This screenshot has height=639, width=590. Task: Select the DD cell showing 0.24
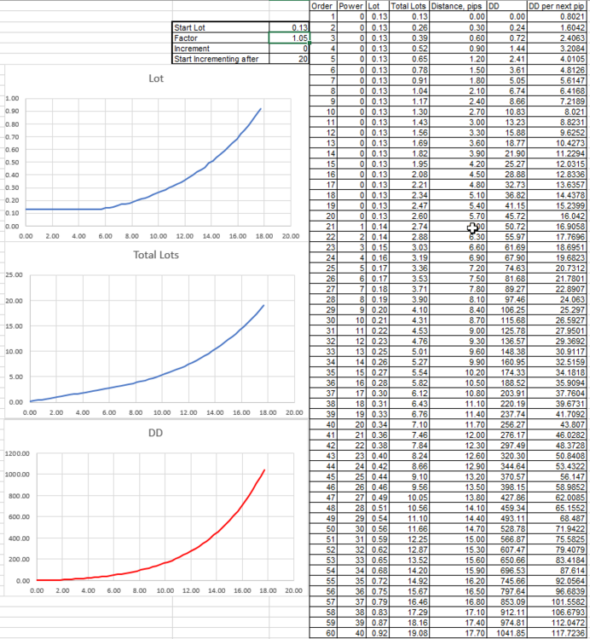(x=506, y=27)
